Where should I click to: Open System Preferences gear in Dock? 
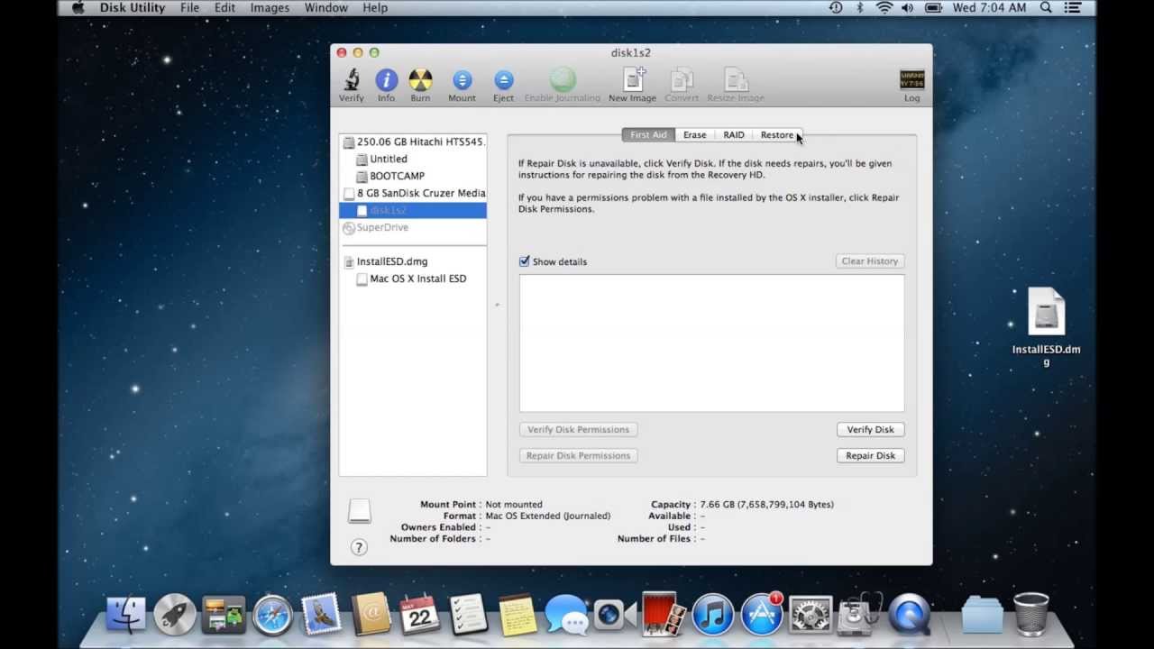[x=811, y=615]
